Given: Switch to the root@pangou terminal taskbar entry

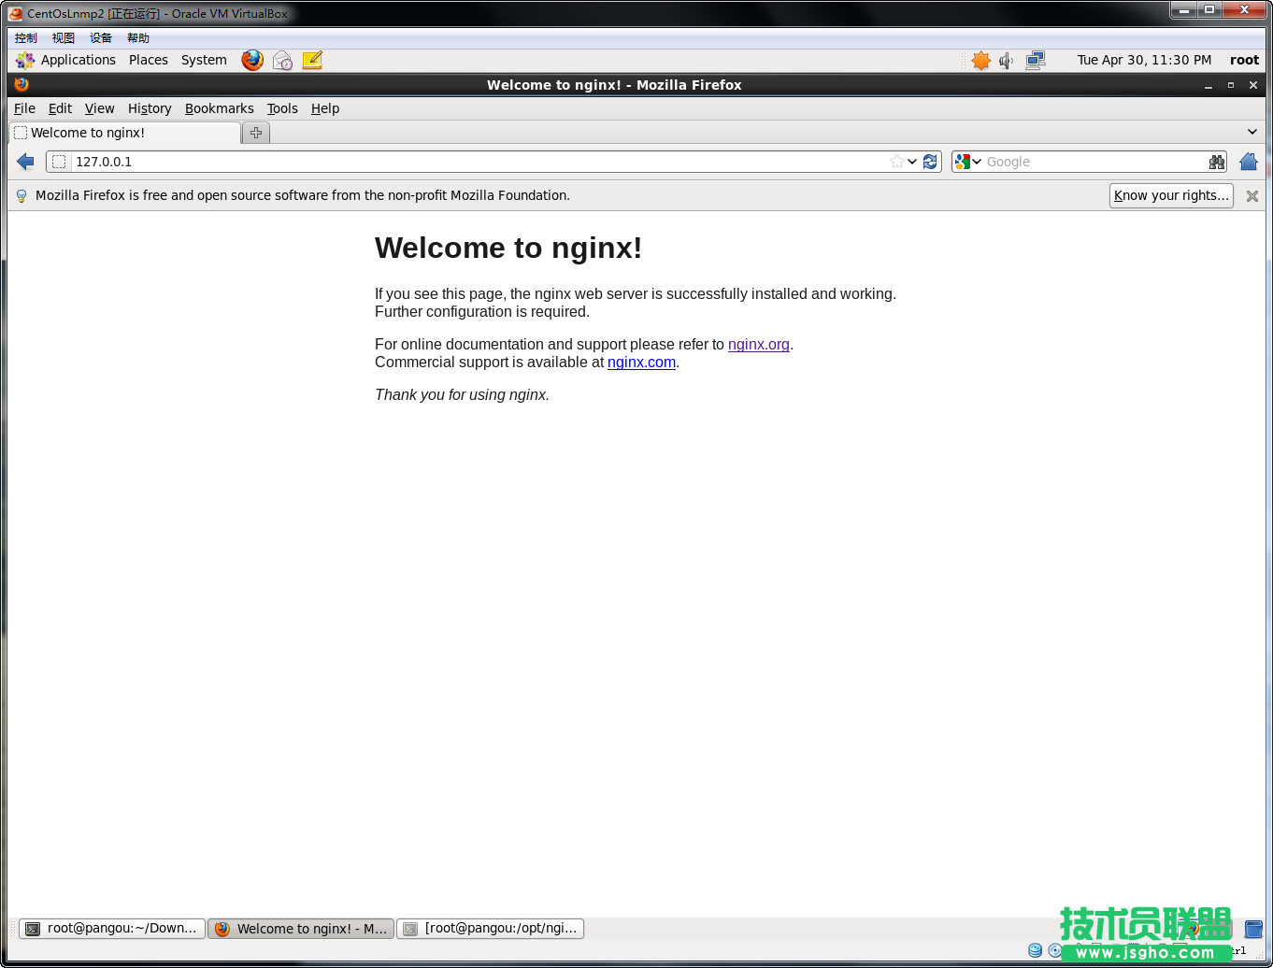Looking at the screenshot, I should (111, 928).
